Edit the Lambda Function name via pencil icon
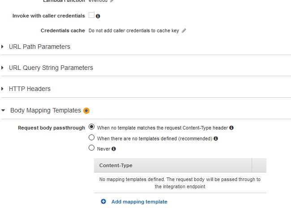 point(112,1)
